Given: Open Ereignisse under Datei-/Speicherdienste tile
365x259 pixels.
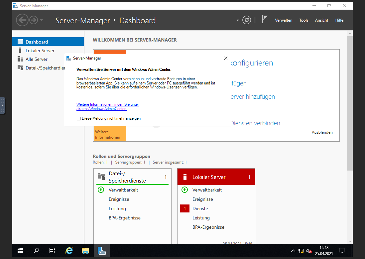Looking at the screenshot, I should [x=119, y=199].
